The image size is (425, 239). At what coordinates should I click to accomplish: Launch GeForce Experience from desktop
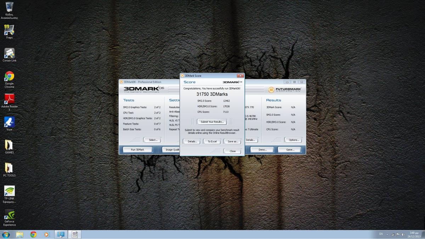(x=9, y=217)
